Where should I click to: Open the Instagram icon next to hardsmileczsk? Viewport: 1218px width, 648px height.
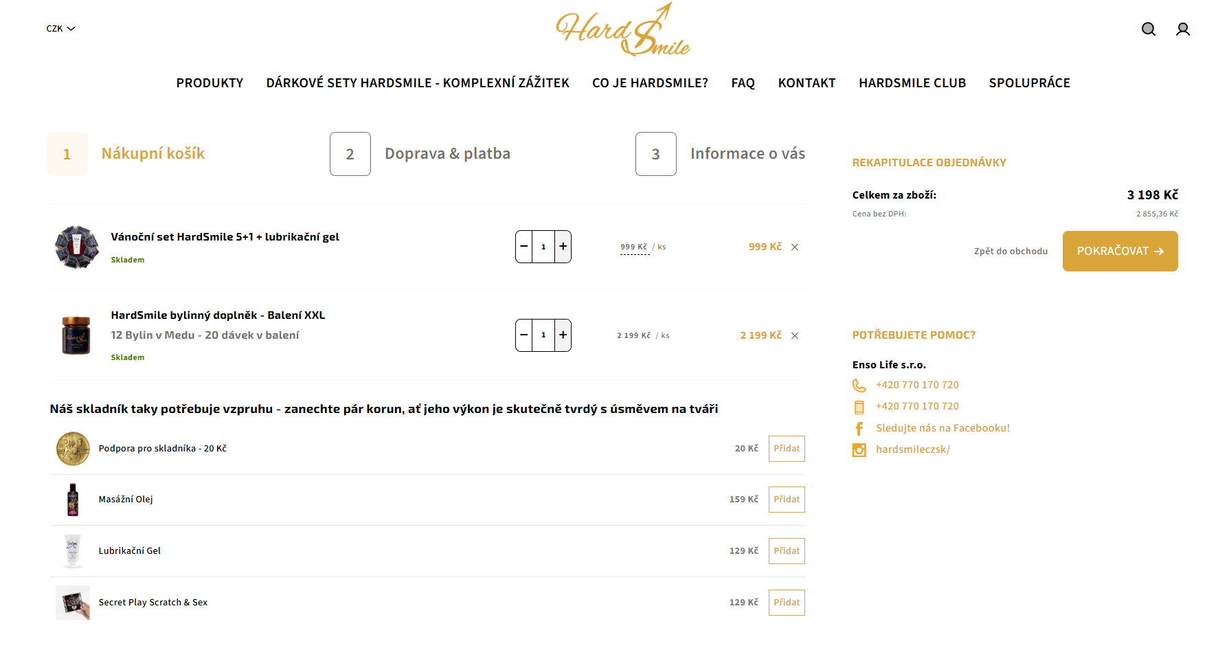point(859,449)
